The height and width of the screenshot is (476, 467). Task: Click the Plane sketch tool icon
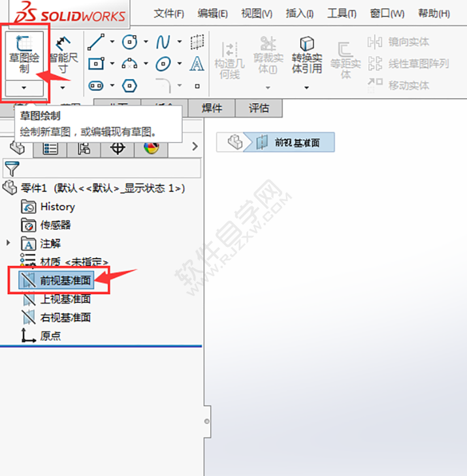point(197,42)
